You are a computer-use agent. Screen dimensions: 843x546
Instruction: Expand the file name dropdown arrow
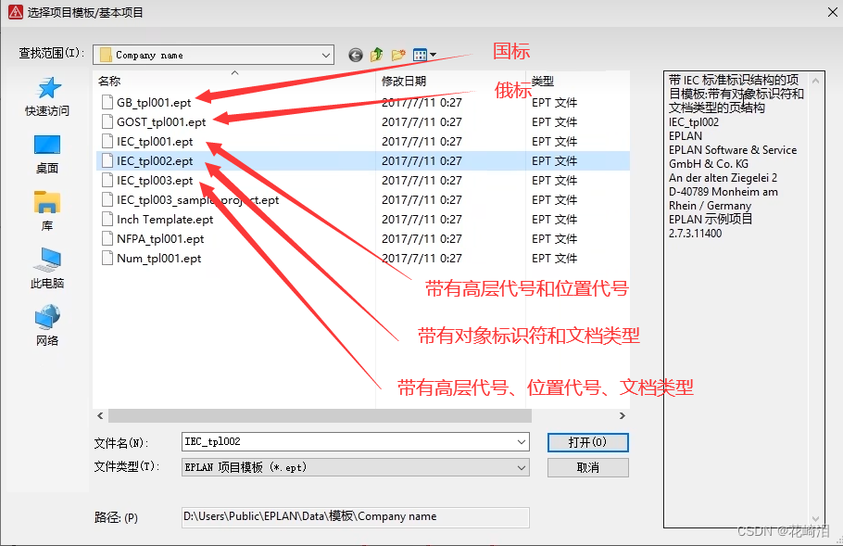click(x=521, y=441)
